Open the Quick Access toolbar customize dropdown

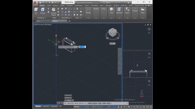click(x=60, y=2)
